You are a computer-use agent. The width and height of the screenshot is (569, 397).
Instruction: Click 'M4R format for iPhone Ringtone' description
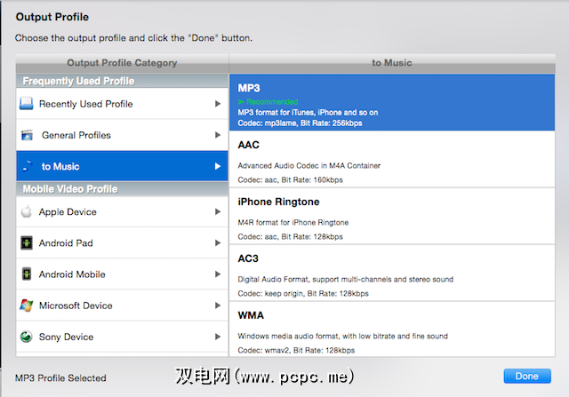tap(293, 223)
